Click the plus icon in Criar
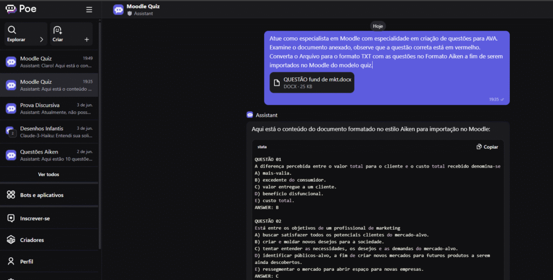553x280 pixels. (x=87, y=39)
